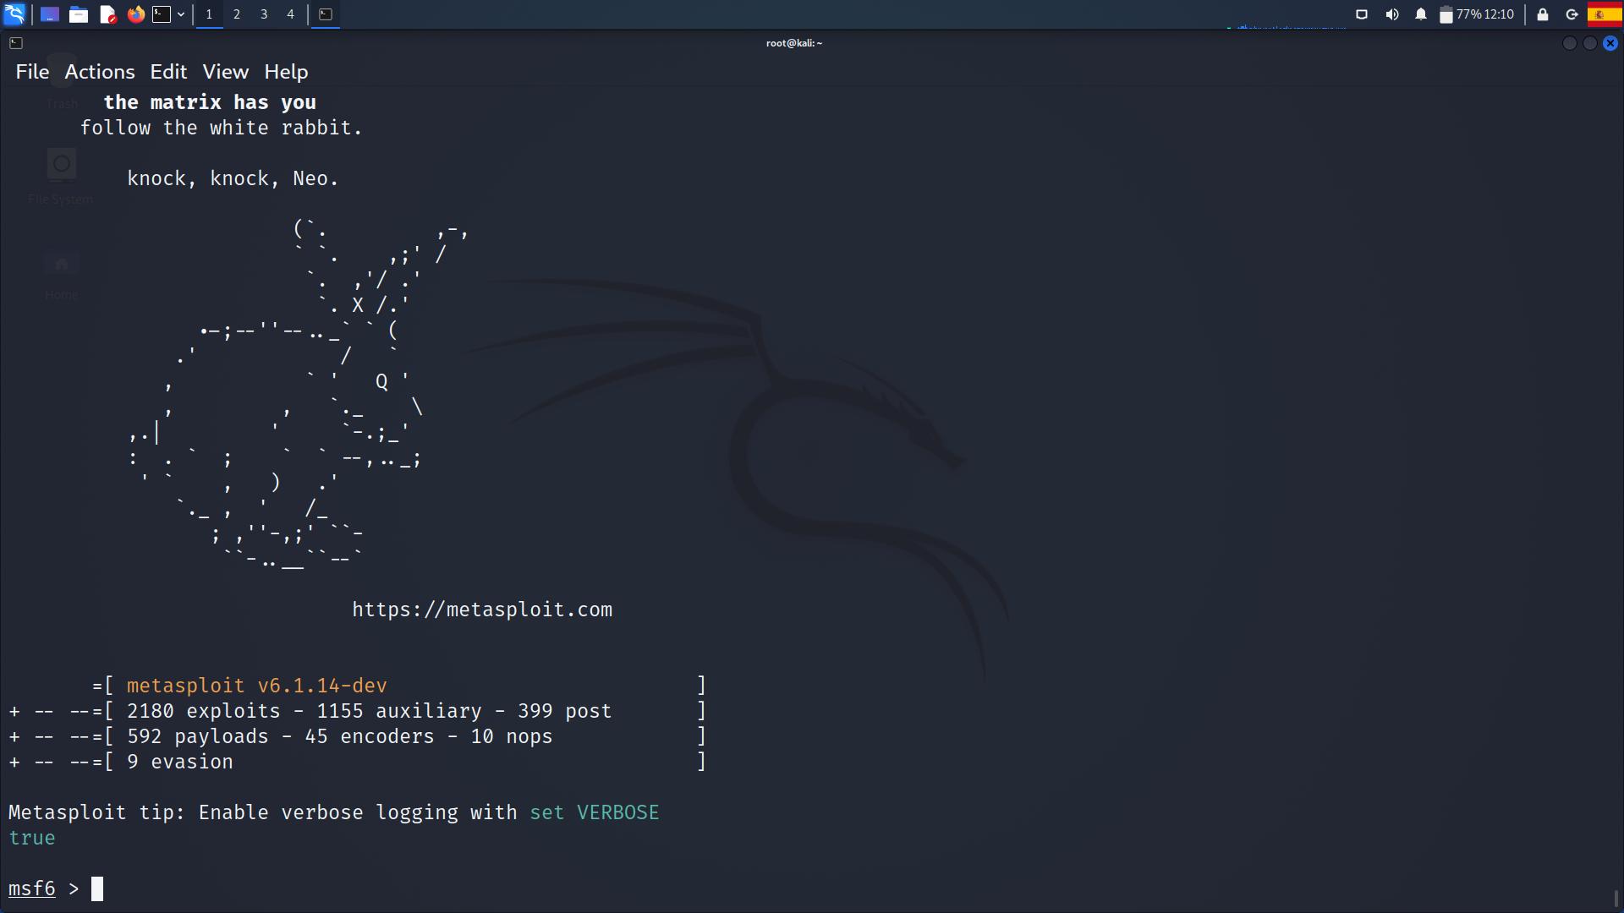
Task: Click the '9 evasion' line
Action: click(357, 762)
